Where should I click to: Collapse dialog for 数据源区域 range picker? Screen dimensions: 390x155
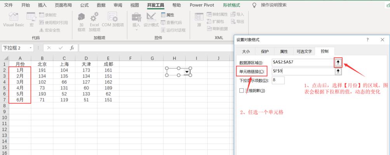pos(338,62)
